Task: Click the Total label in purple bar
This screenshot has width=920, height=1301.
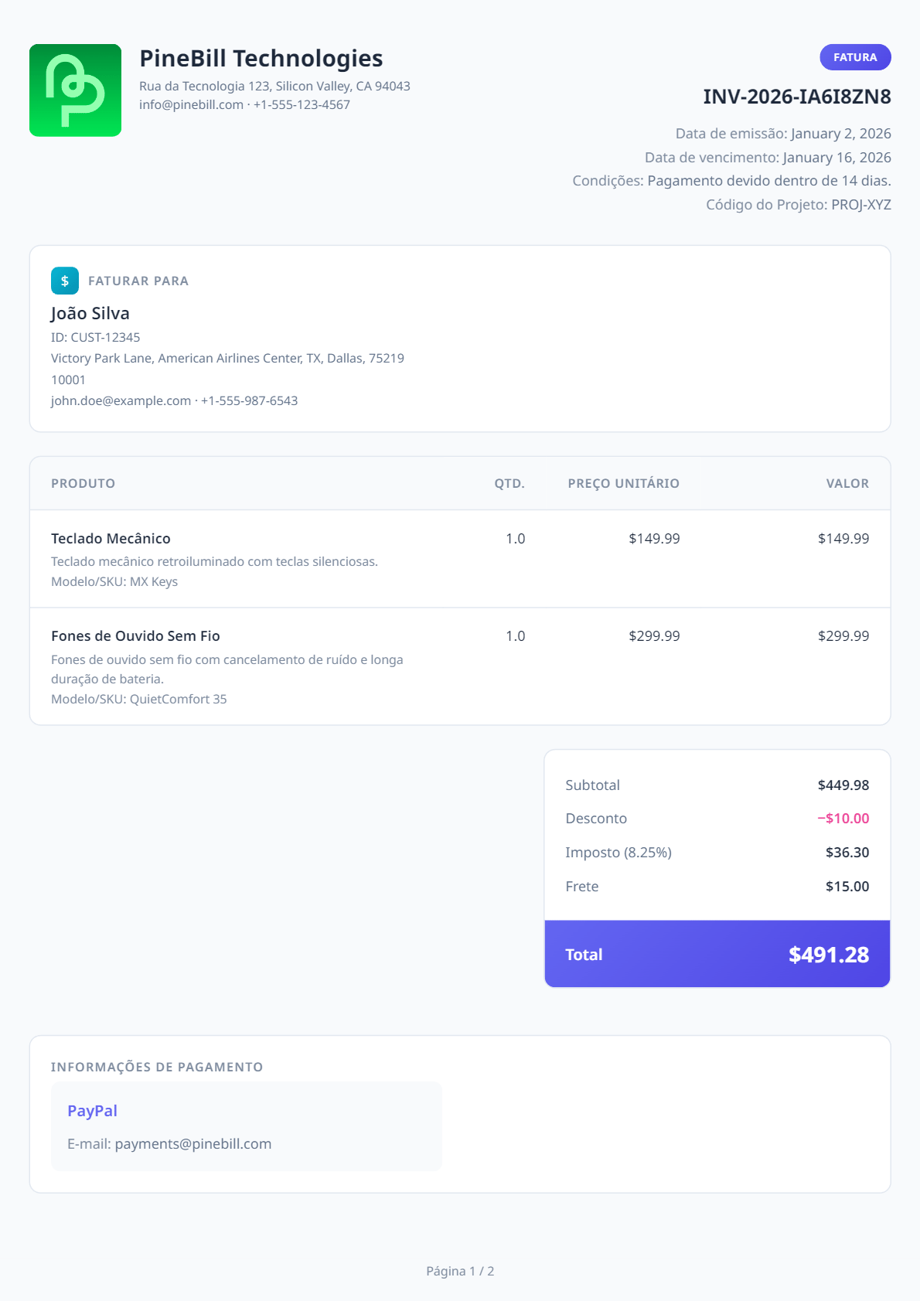Action: pos(584,954)
